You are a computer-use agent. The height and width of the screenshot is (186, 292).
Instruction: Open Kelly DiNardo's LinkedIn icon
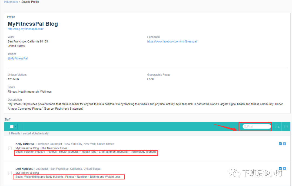coord(280,144)
